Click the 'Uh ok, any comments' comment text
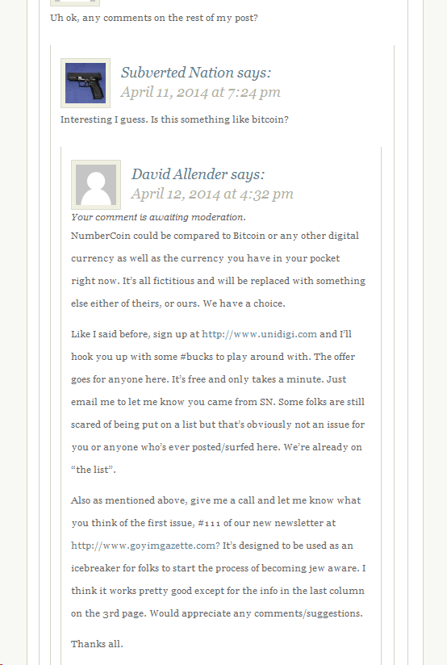This screenshot has width=447, height=665. 154,18
